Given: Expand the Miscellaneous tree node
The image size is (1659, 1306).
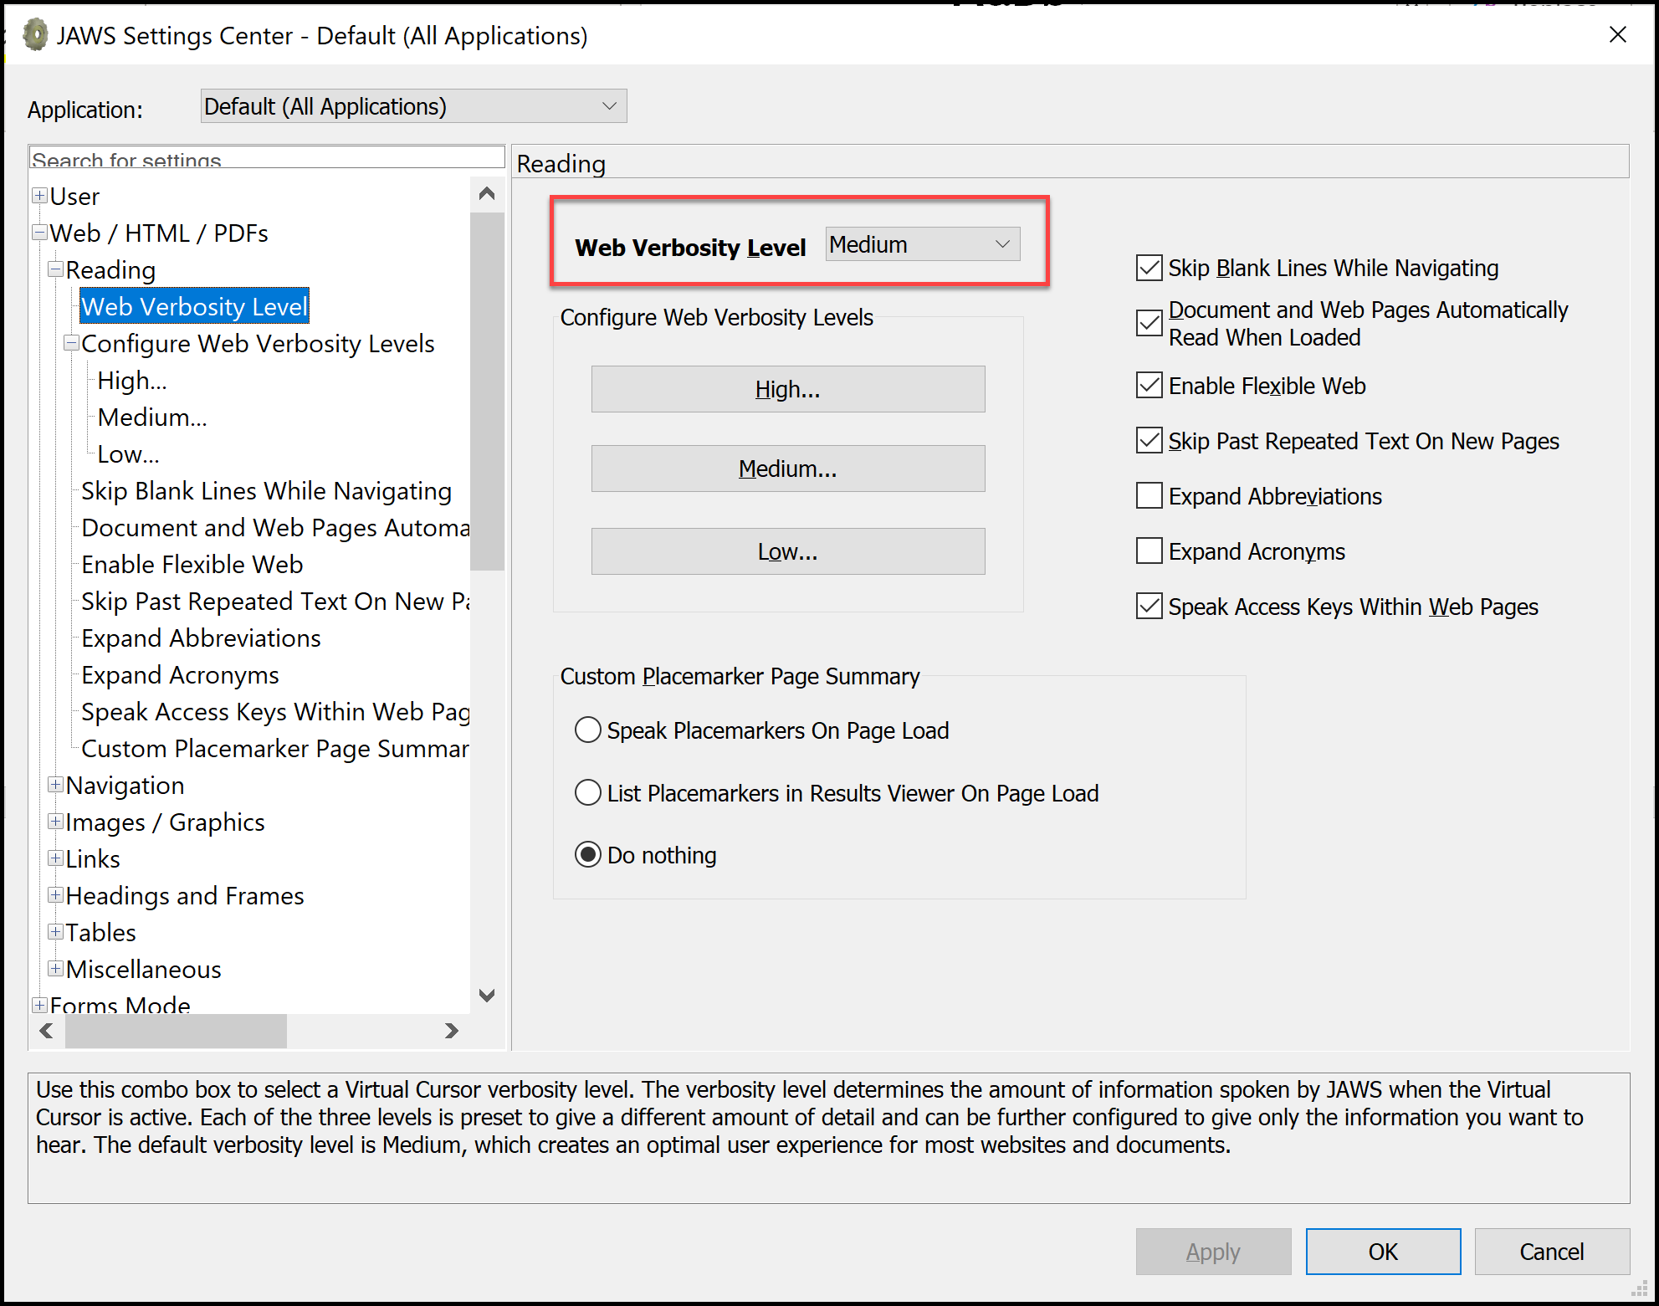Looking at the screenshot, I should [x=55, y=969].
